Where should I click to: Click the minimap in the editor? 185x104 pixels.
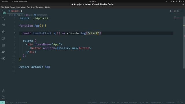coord(178,18)
